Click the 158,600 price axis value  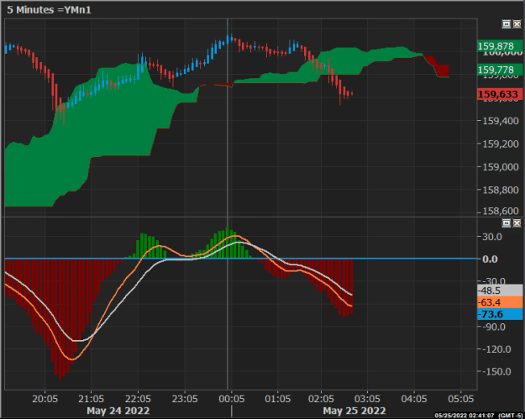point(501,211)
